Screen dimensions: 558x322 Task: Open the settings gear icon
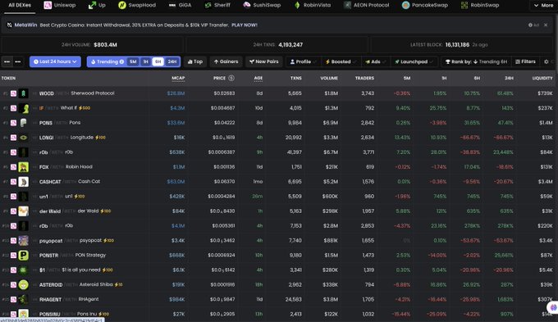pyautogui.click(x=547, y=61)
